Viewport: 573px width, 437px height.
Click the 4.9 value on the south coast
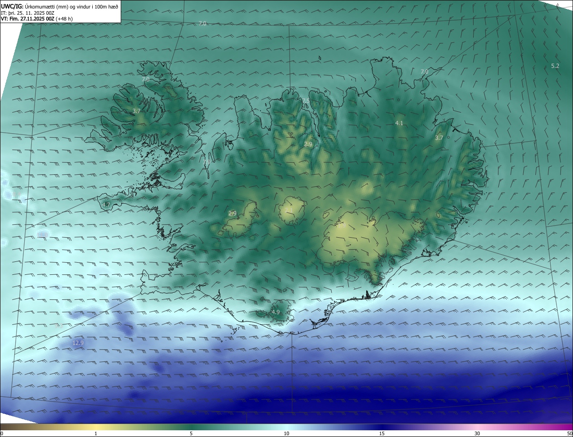coord(276,312)
